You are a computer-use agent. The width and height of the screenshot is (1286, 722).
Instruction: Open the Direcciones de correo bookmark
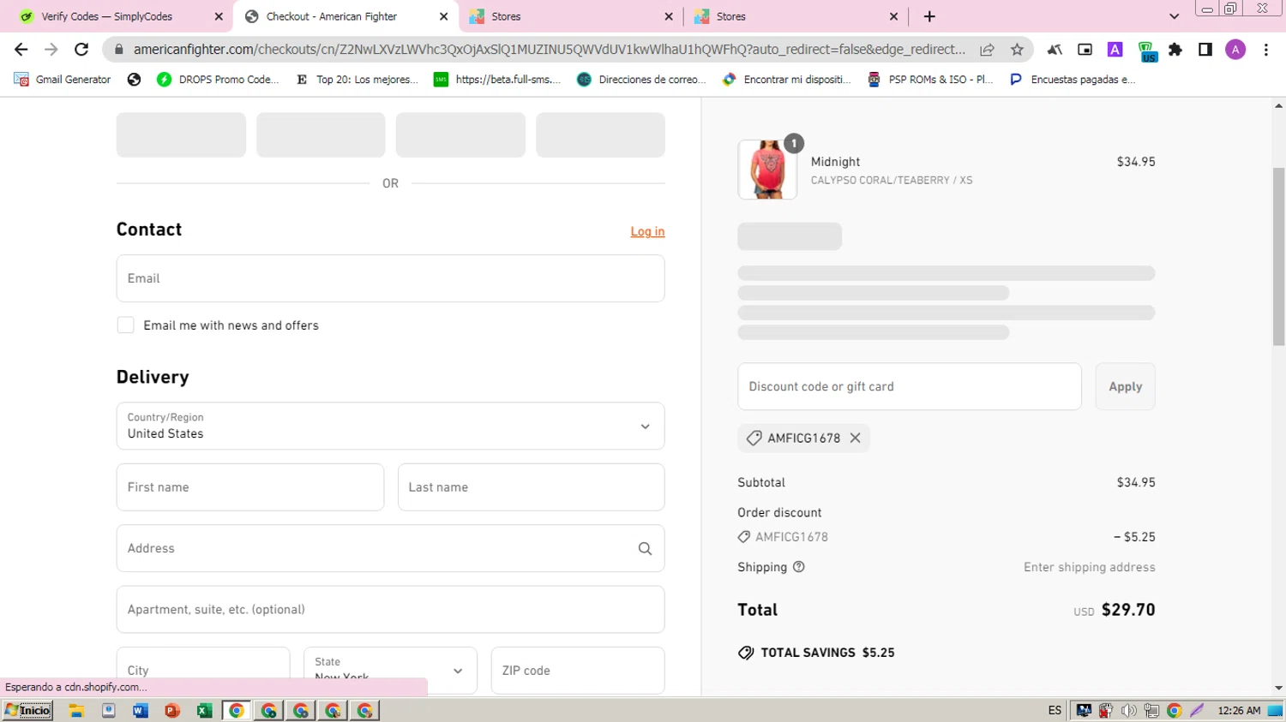(x=641, y=79)
